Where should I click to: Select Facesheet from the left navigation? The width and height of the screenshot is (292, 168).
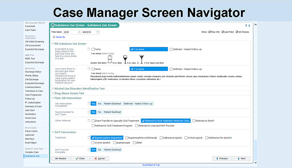point(30,27)
